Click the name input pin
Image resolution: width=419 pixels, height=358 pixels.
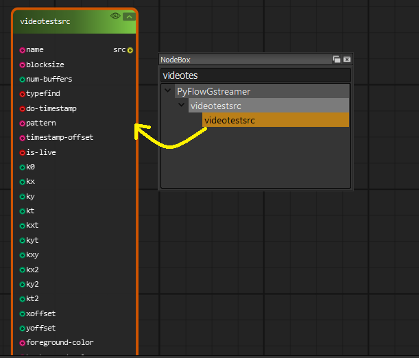(x=23, y=50)
